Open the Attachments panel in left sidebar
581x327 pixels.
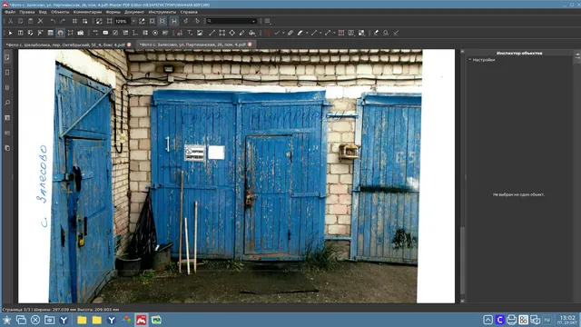tap(7, 88)
